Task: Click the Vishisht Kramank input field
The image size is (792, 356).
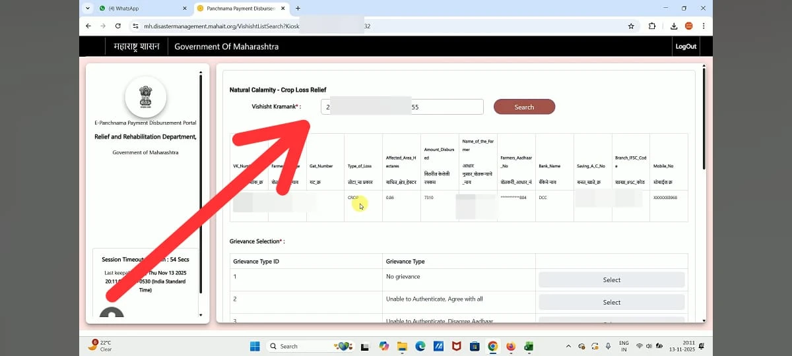Action: tap(402, 107)
